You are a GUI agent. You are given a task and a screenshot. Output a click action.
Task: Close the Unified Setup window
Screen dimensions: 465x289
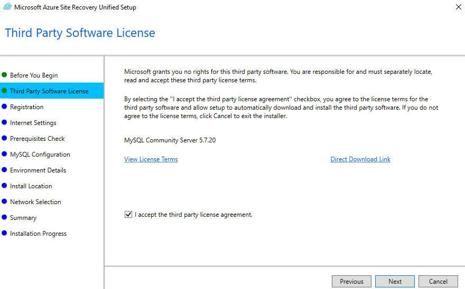coord(458,7)
